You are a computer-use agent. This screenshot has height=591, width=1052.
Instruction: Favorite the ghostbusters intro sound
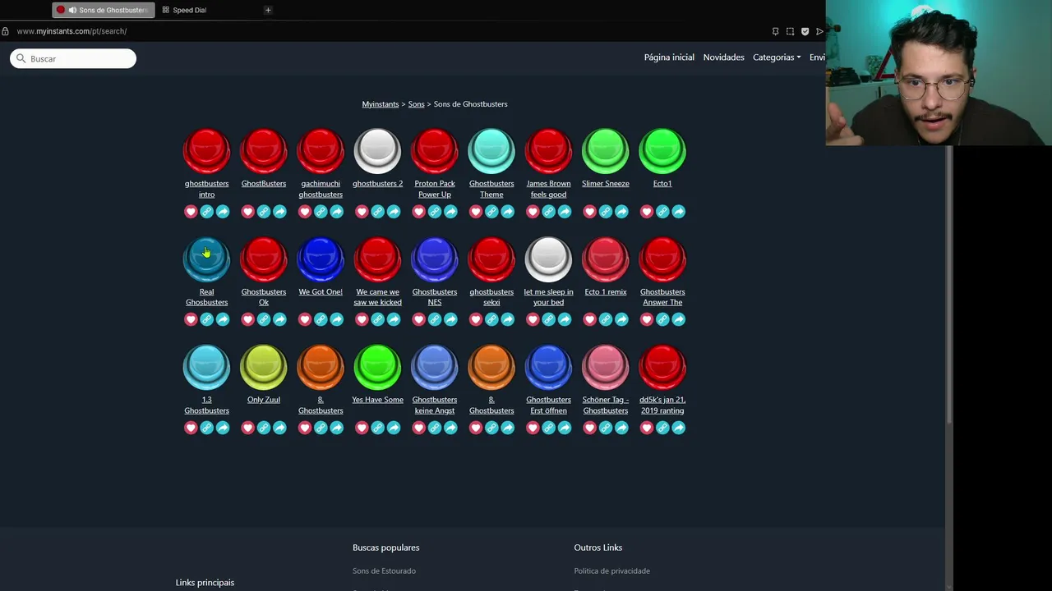[x=191, y=212]
